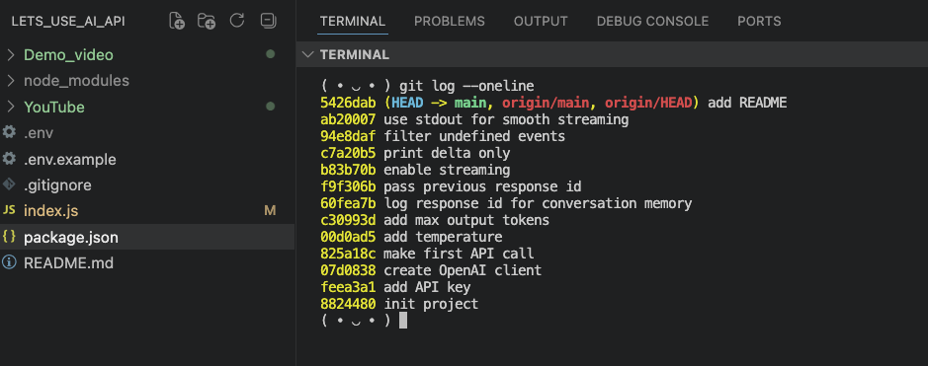Click 'enable streaming' commit message
The height and width of the screenshot is (366, 928).
447,170
